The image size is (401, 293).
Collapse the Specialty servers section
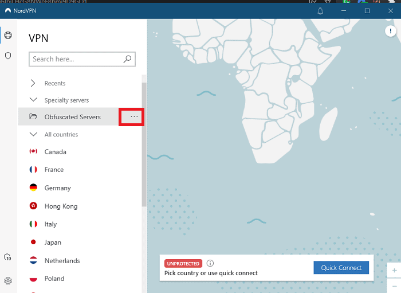coord(33,100)
